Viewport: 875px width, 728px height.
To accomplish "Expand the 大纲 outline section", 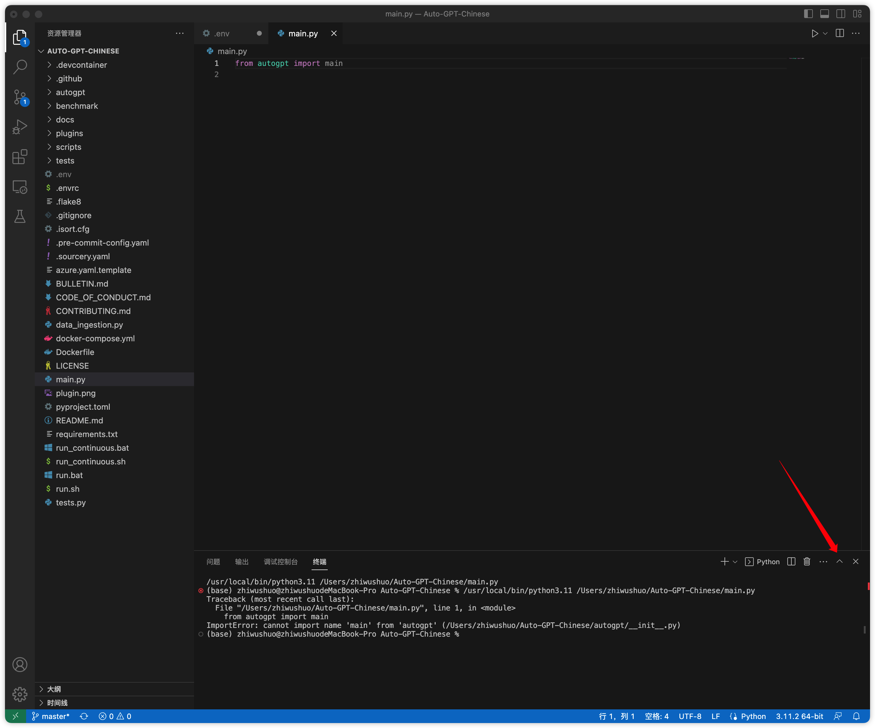I will [54, 689].
